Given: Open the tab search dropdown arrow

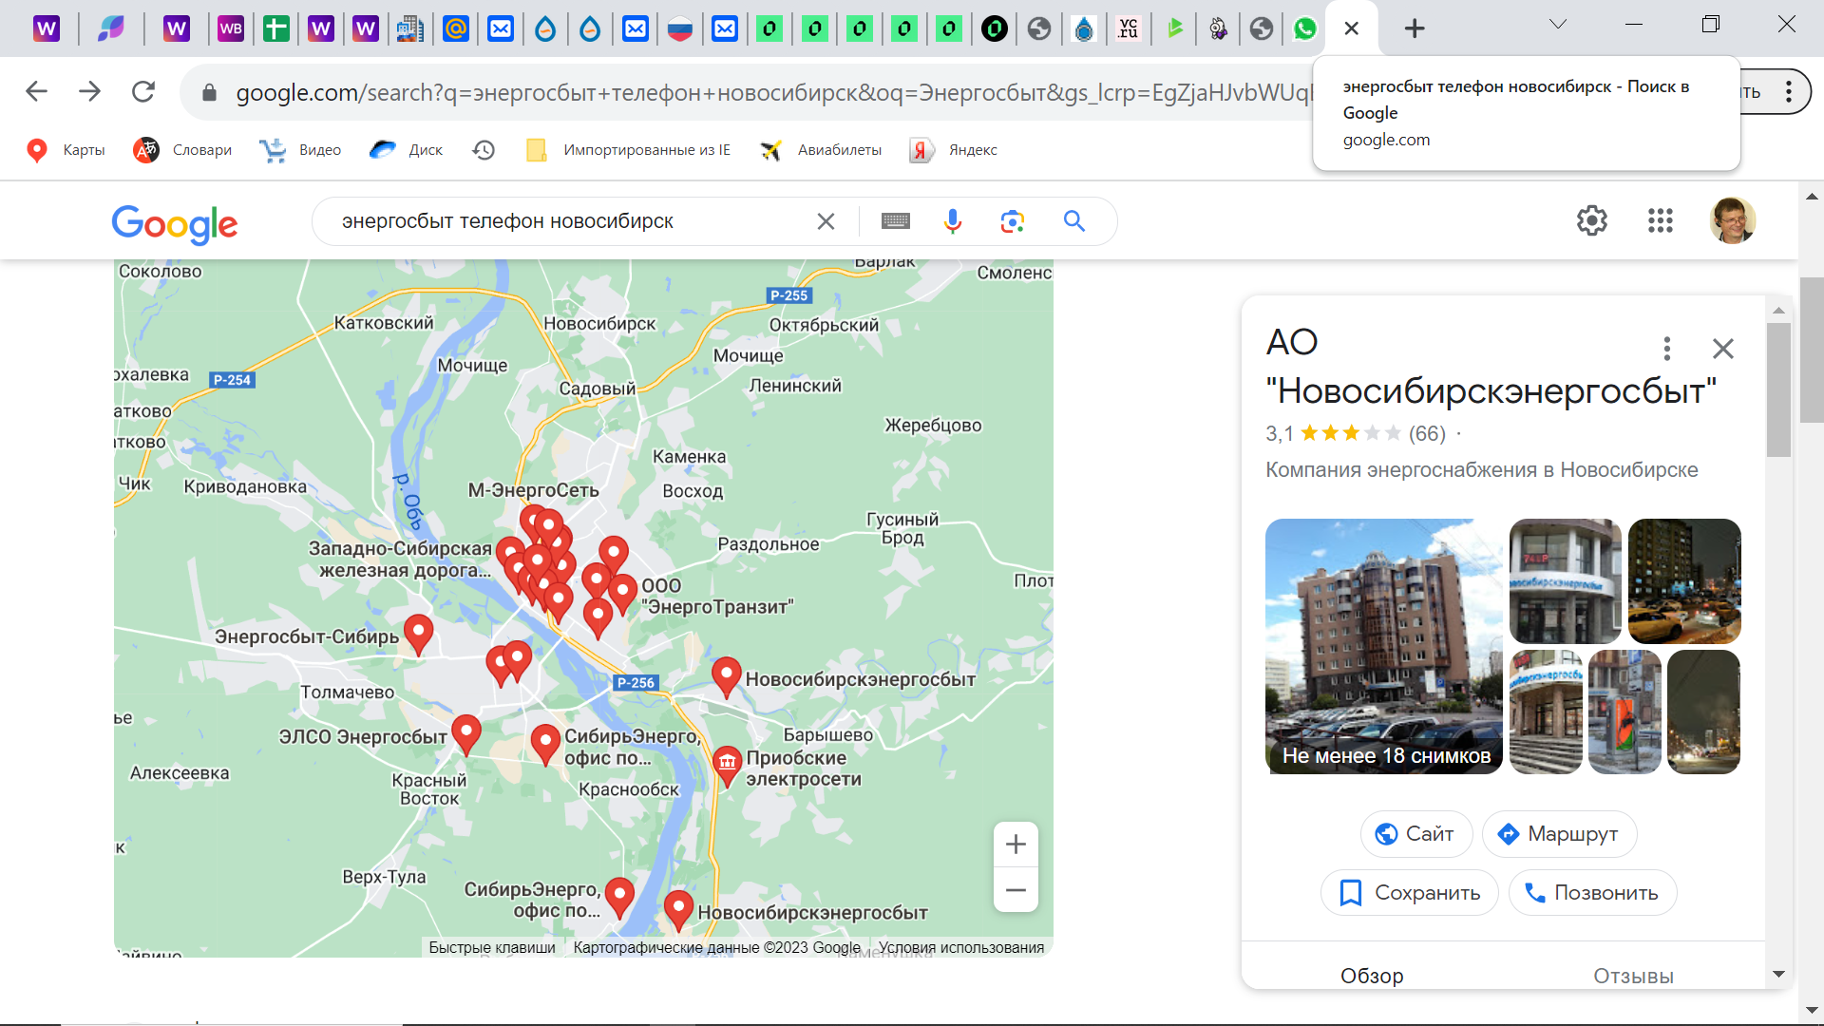Looking at the screenshot, I should [x=1558, y=25].
